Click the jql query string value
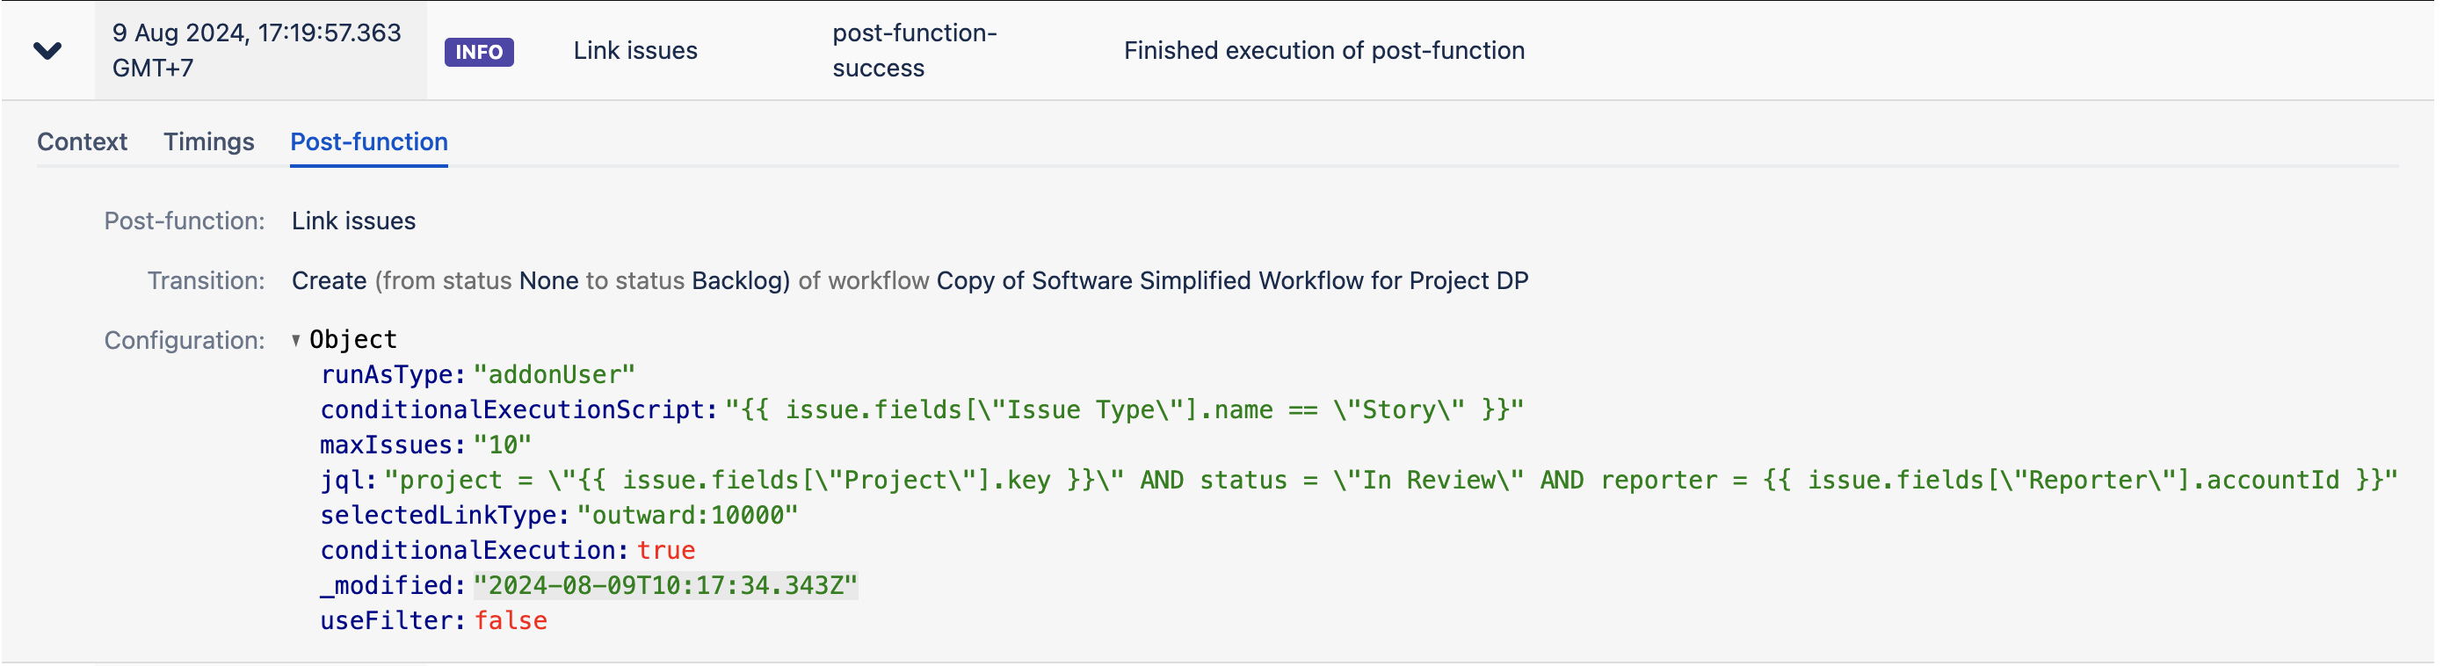Screen dimensions: 2443x666 (x=1391, y=480)
